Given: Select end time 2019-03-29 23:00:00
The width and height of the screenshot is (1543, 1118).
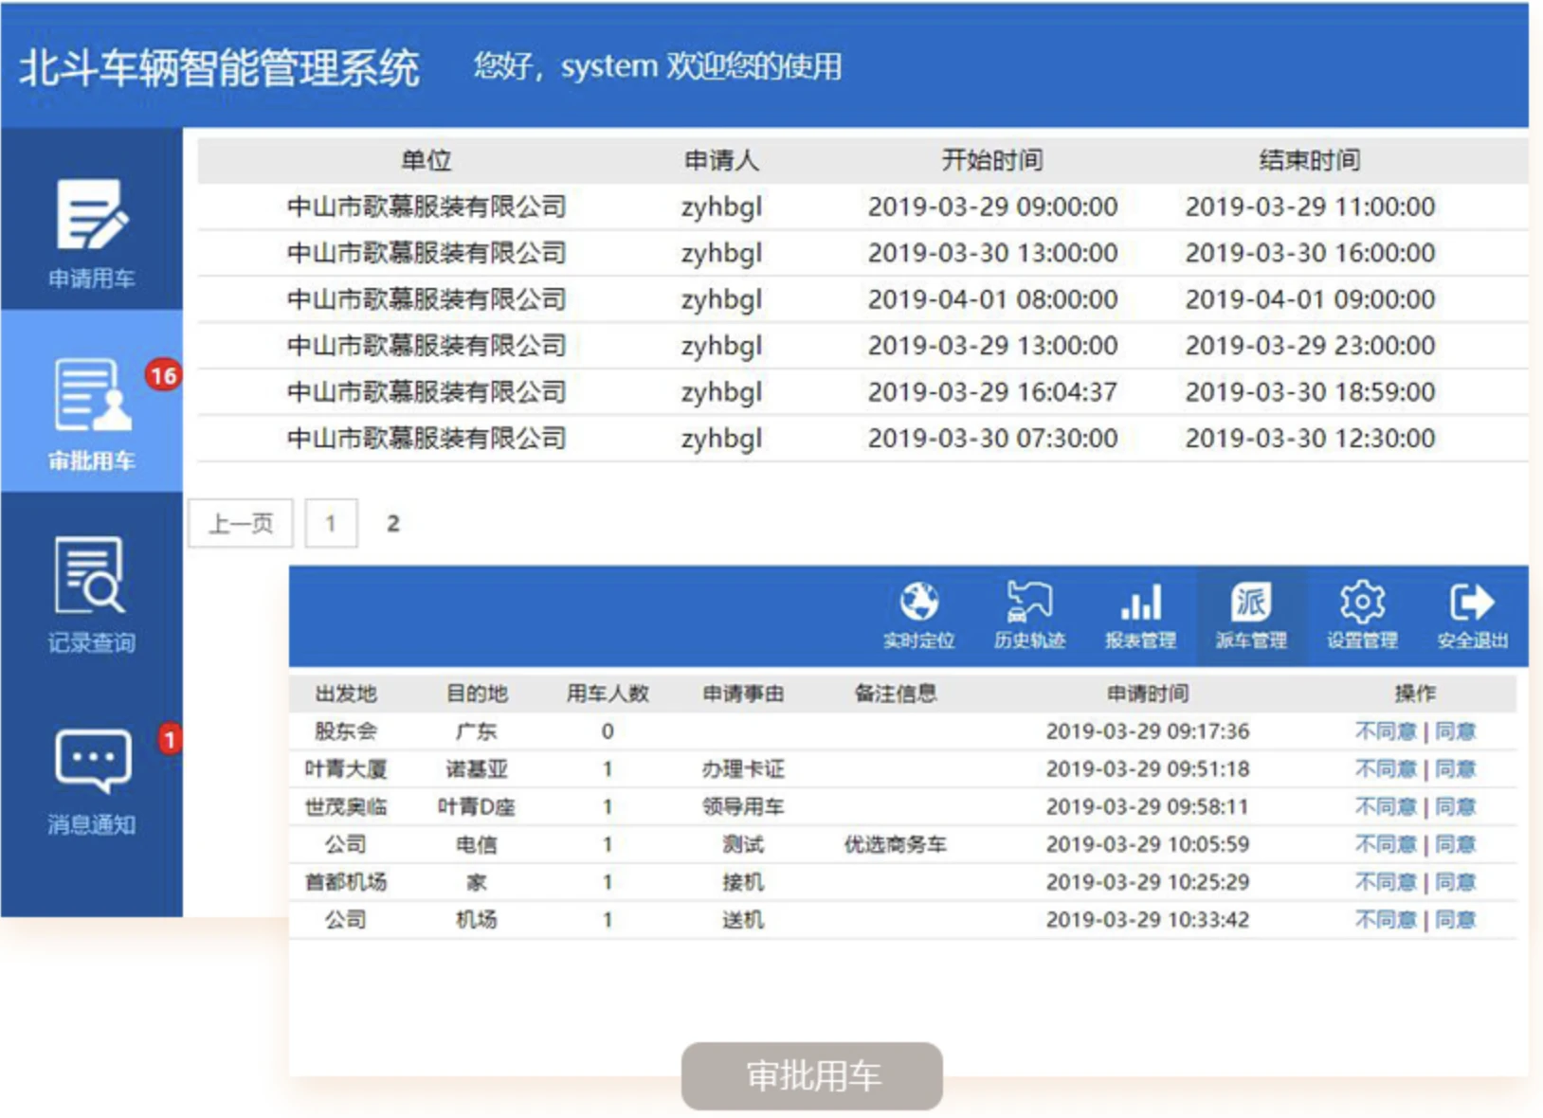Looking at the screenshot, I should pos(1310,345).
